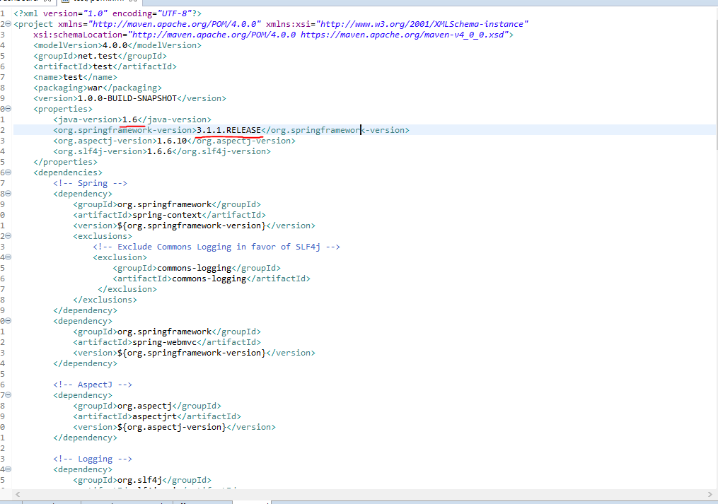Image resolution: width=718 pixels, height=504 pixels.
Task: Click the artifactId test line
Action: (105, 66)
